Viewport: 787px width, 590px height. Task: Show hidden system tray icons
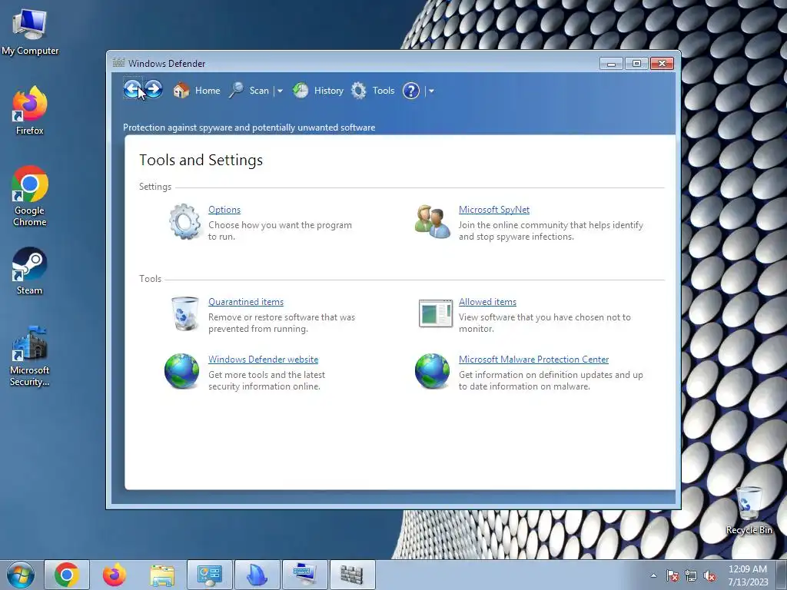point(653,575)
